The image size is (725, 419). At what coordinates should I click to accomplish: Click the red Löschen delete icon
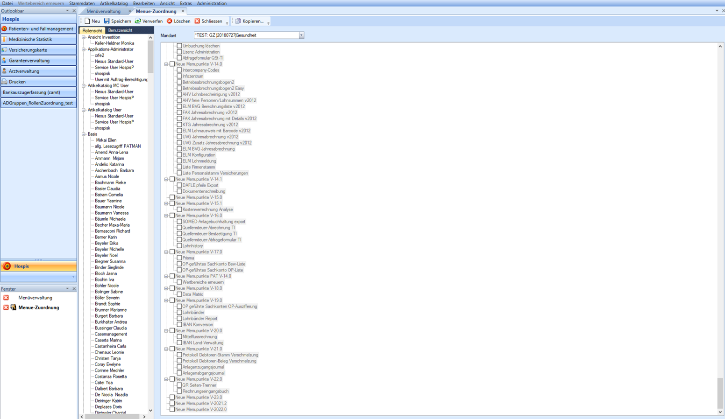click(x=170, y=21)
